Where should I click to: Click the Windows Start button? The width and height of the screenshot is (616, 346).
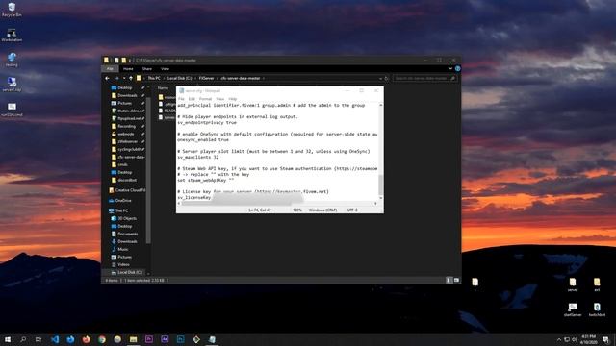tap(8, 339)
